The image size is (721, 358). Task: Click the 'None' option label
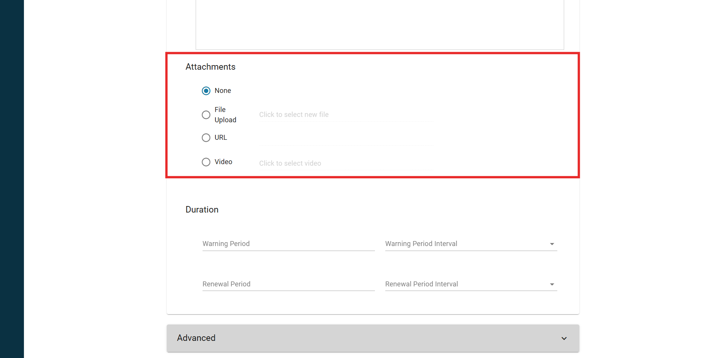pos(223,91)
